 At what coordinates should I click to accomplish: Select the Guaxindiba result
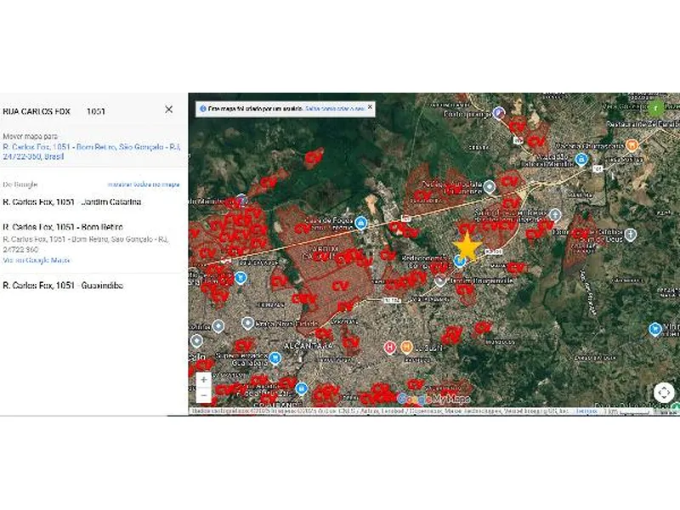pos(64,286)
